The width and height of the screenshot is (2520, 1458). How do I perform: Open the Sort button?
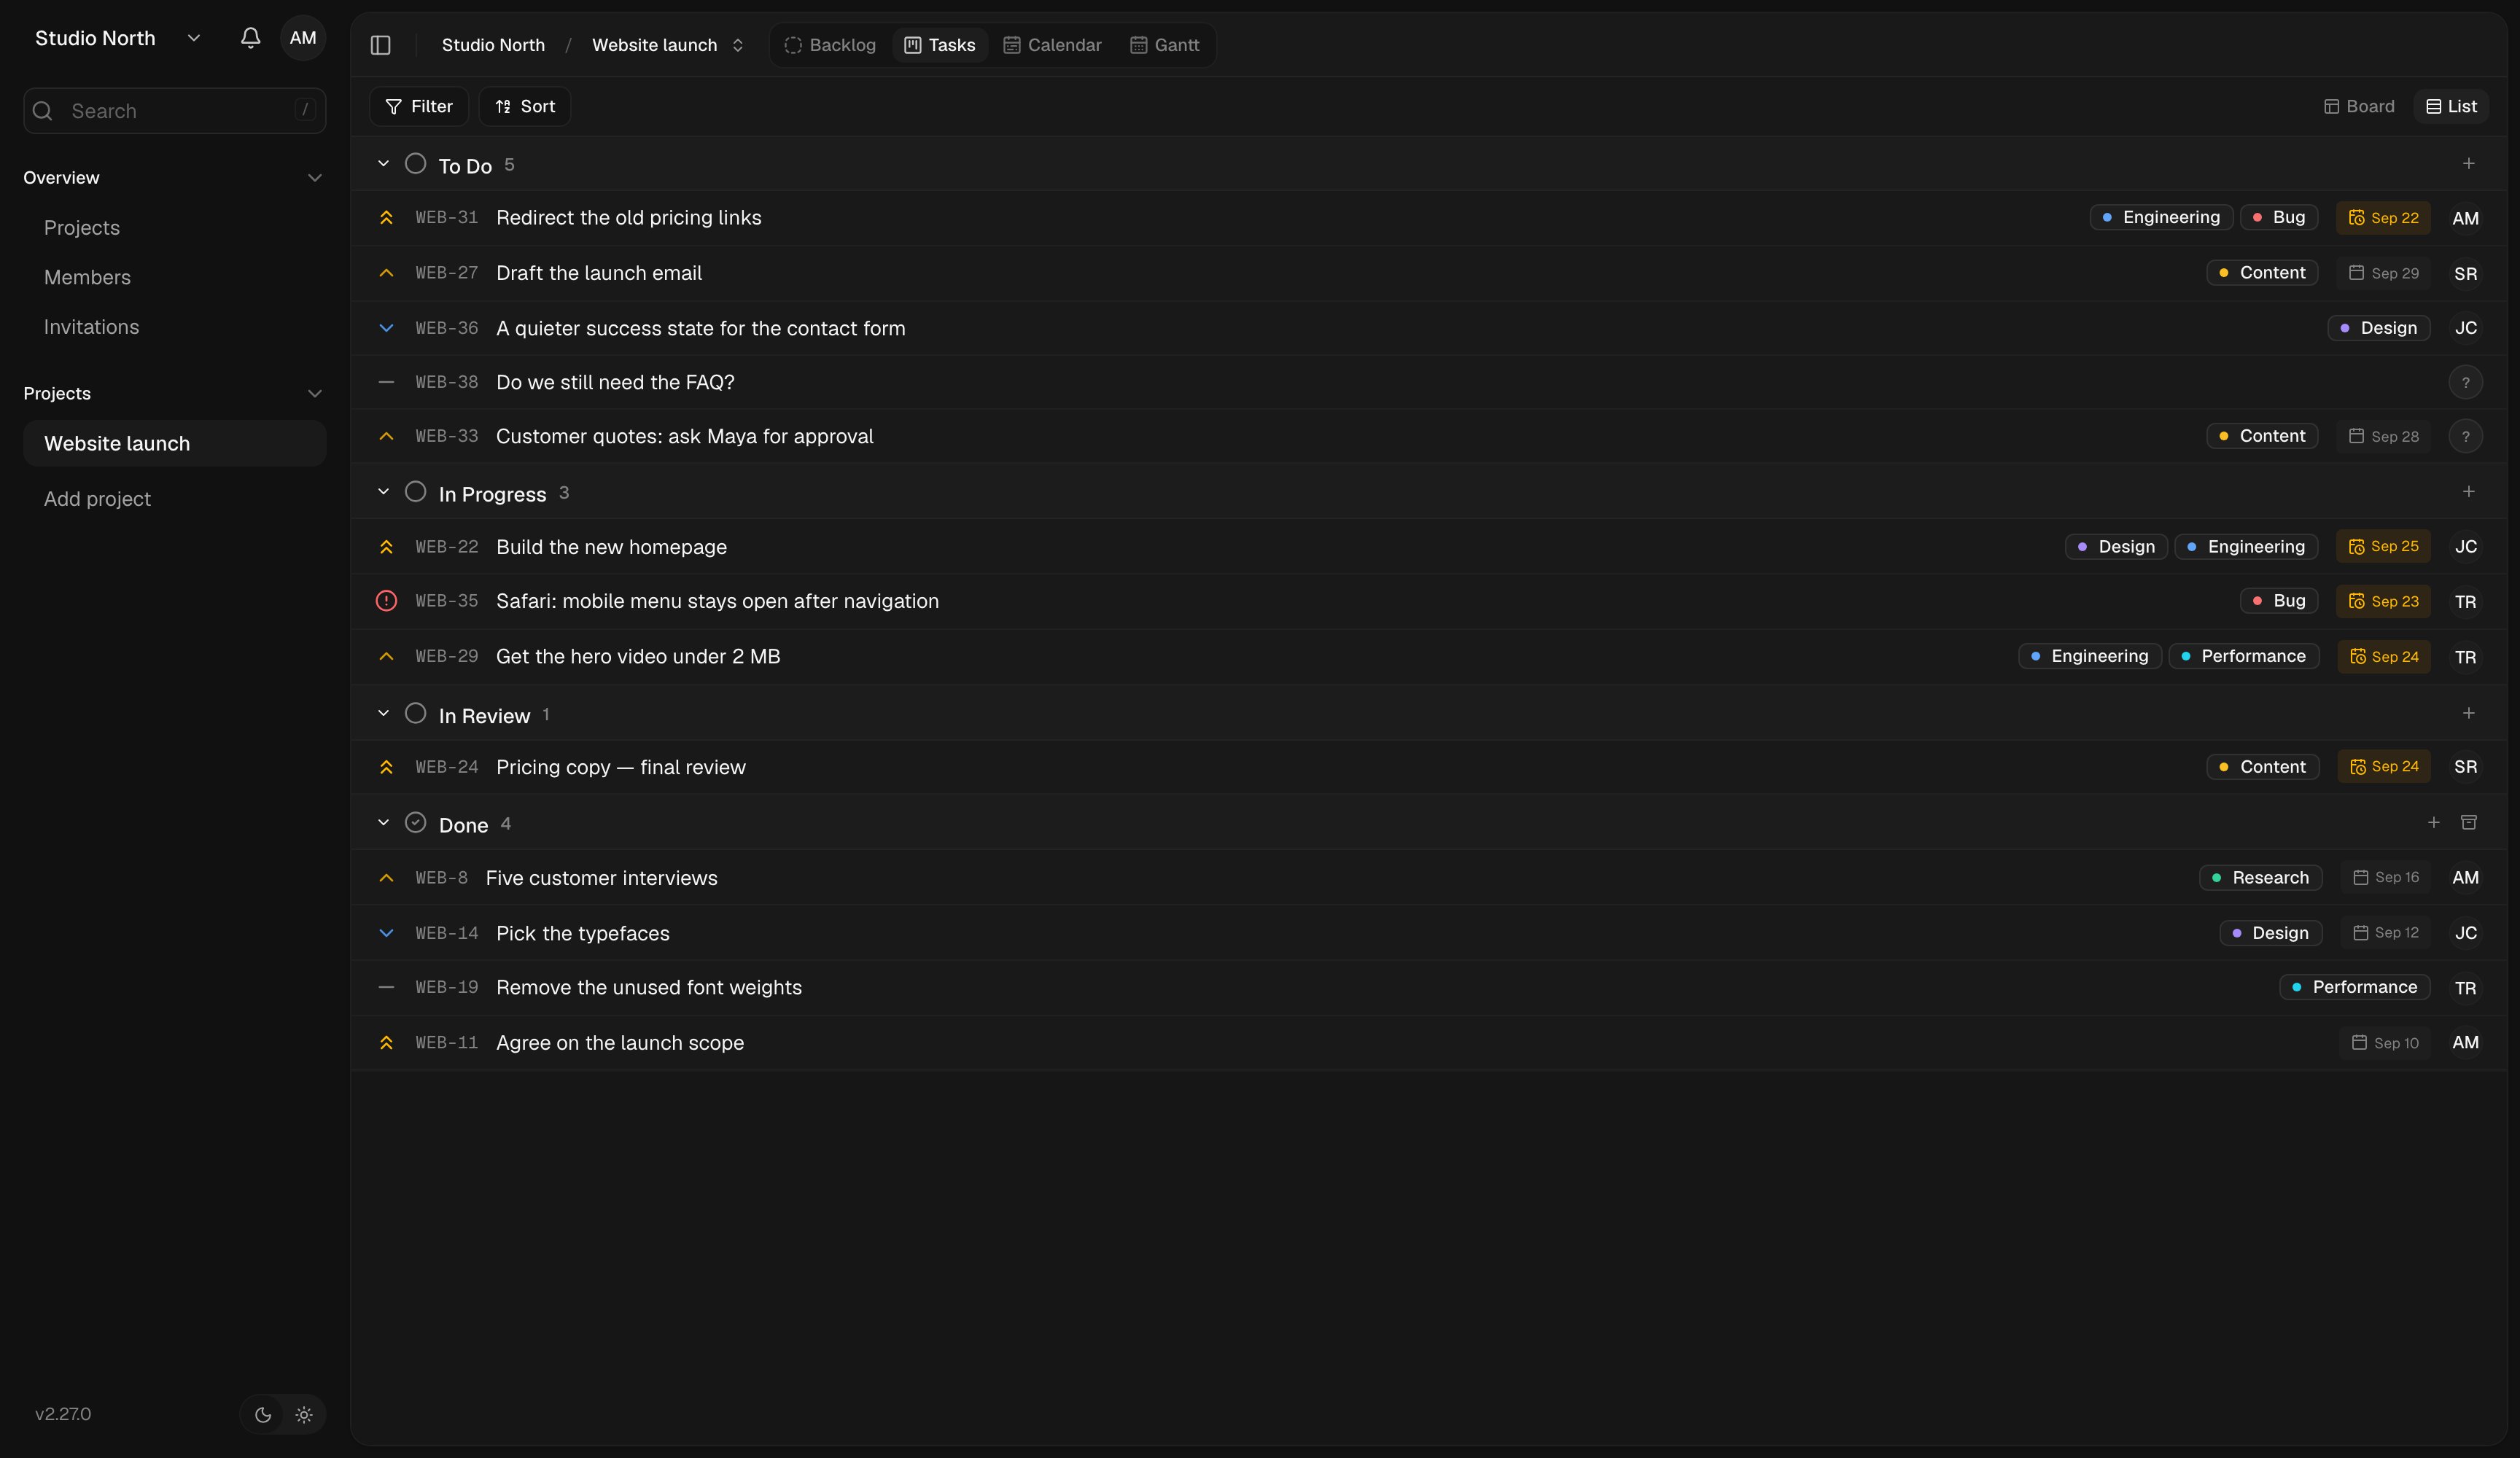[x=525, y=106]
